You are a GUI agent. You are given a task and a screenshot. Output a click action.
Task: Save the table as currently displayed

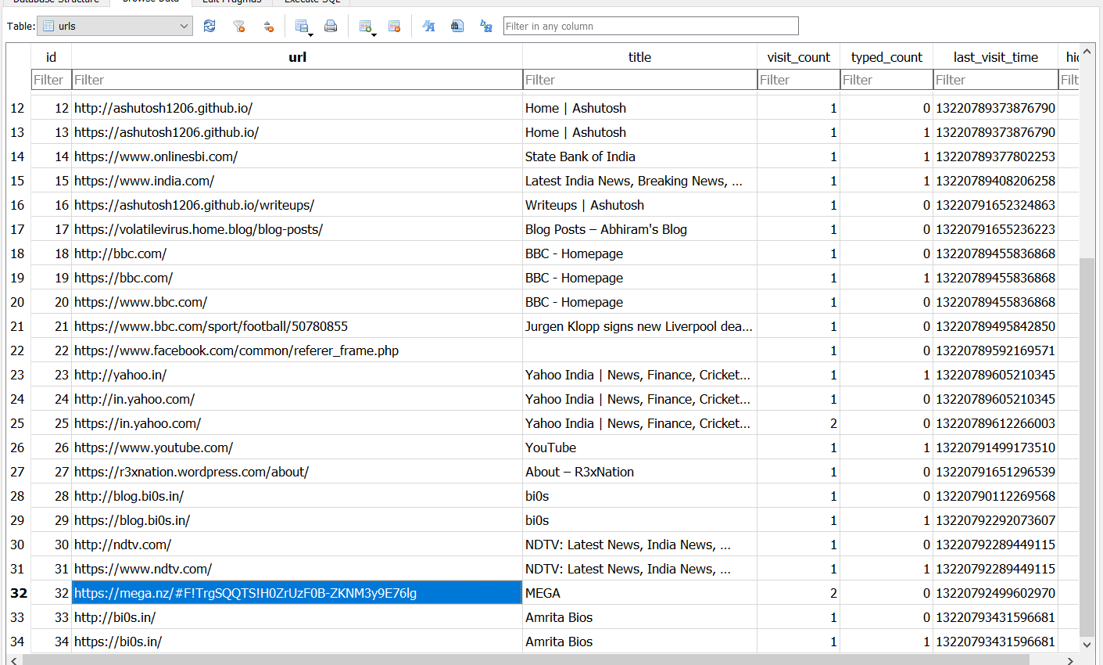tap(300, 26)
